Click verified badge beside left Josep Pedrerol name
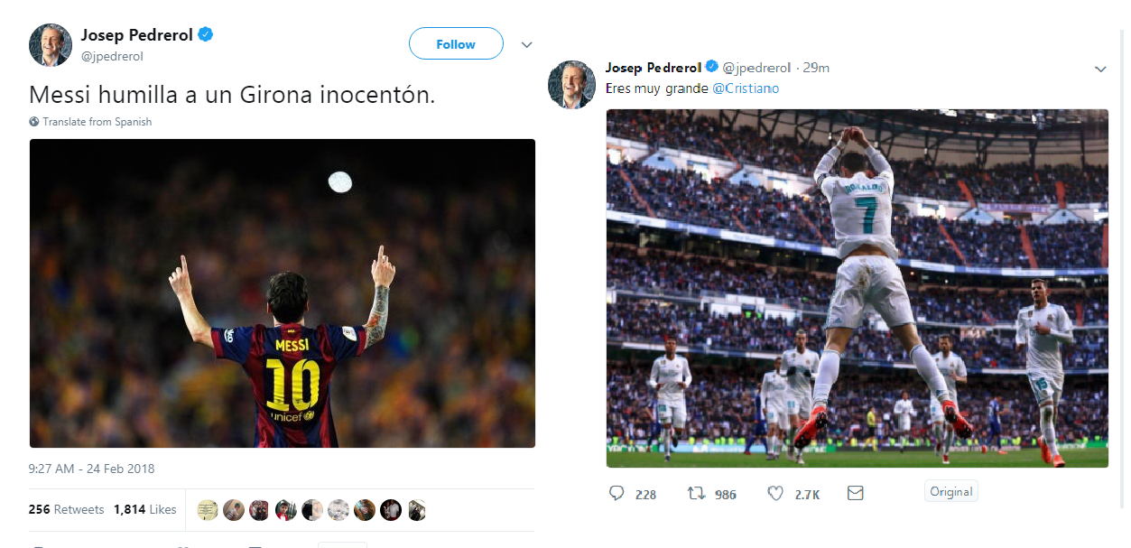The image size is (1131, 548). point(206,35)
